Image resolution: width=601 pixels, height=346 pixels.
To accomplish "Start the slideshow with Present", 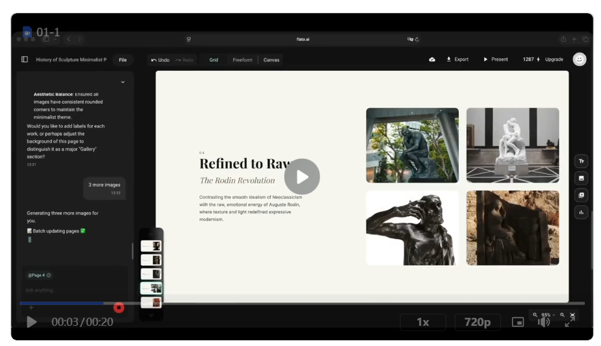I will [x=495, y=59].
